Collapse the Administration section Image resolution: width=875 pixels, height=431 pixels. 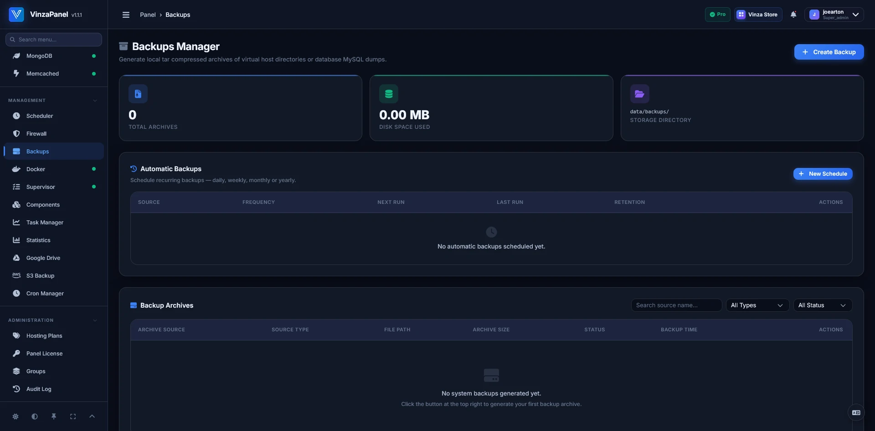coord(95,320)
